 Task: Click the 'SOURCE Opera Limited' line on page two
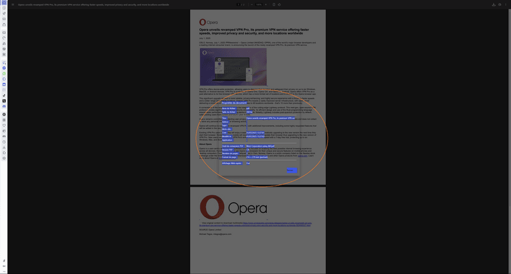click(210, 230)
